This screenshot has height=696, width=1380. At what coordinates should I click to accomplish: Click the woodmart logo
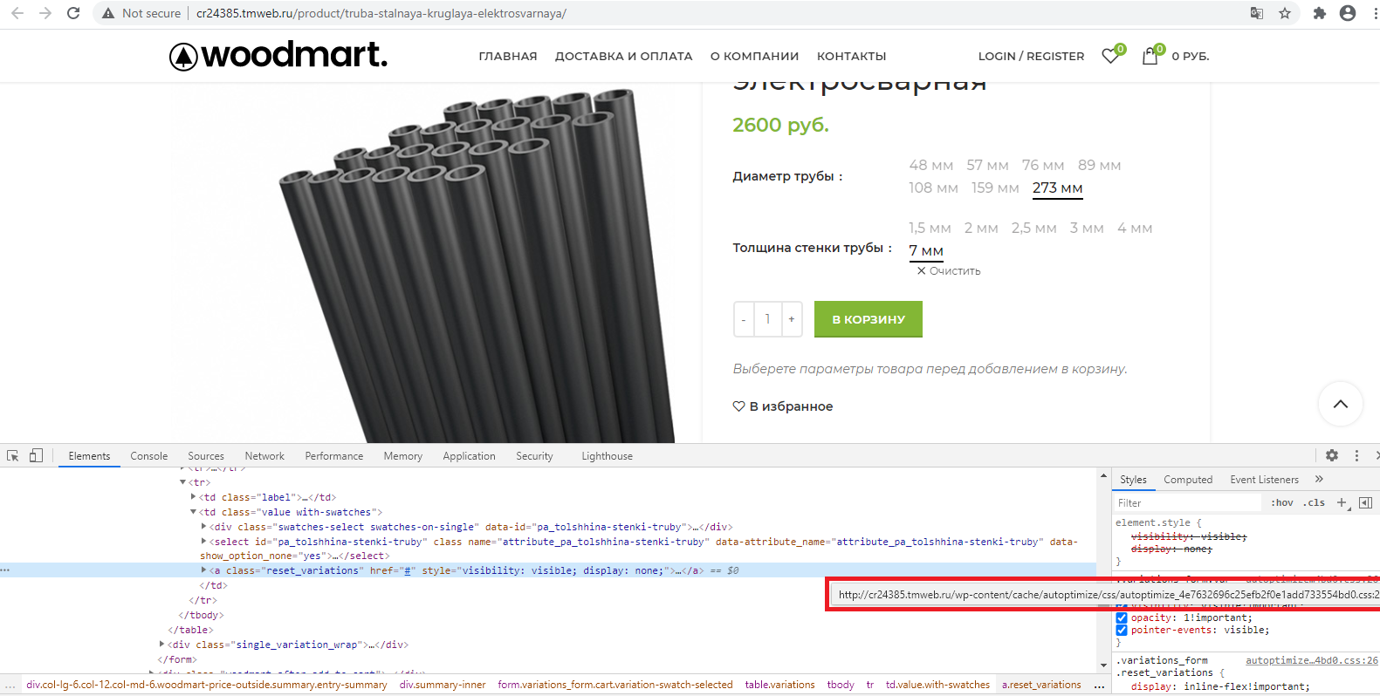click(278, 55)
